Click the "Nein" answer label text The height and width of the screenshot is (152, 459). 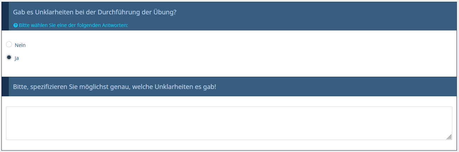click(20, 45)
